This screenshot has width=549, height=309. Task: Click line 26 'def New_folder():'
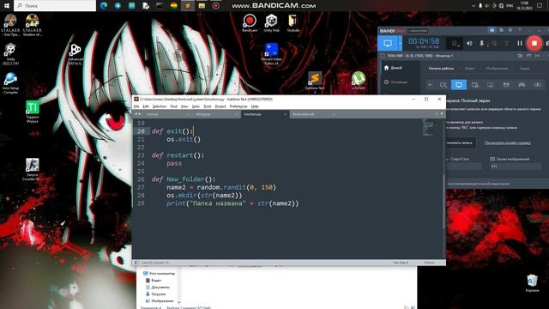[x=184, y=179]
